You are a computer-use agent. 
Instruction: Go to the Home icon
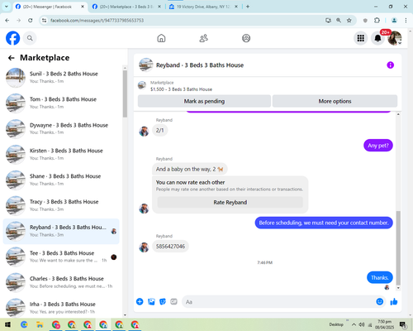coord(161,38)
